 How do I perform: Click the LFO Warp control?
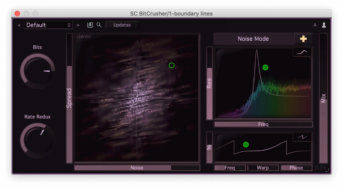tap(263, 168)
